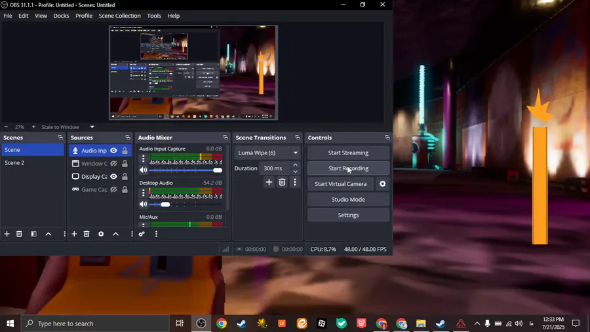590x332 pixels.
Task: Show the hidden Game Capture source
Action: point(113,189)
